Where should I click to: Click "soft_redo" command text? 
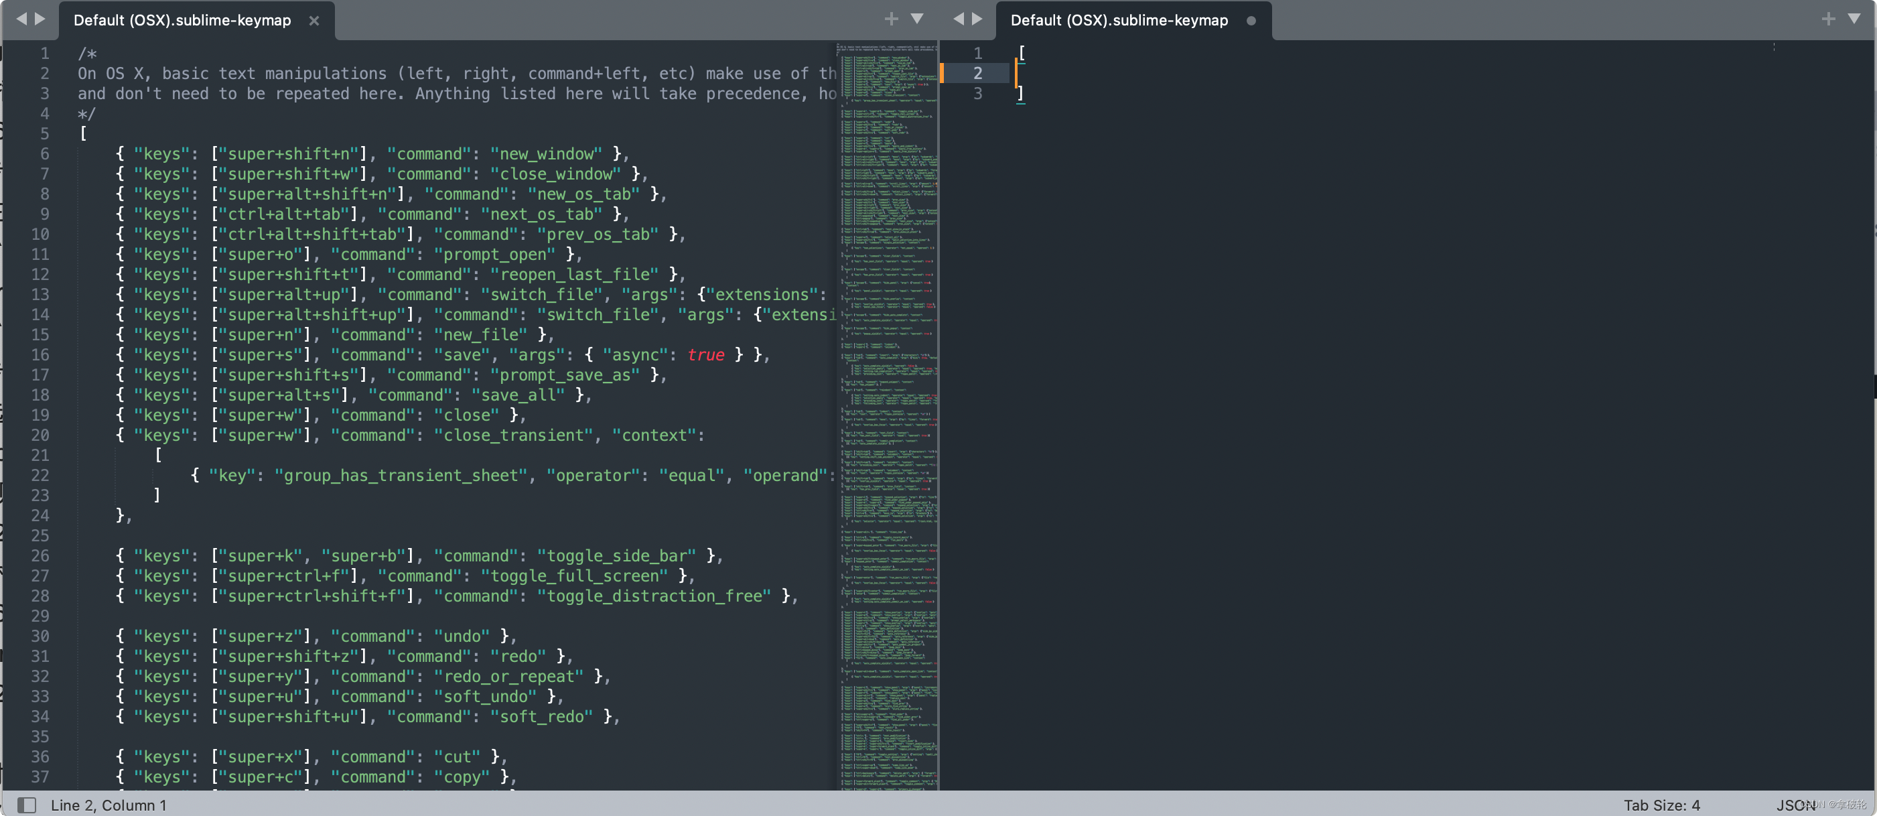click(541, 717)
